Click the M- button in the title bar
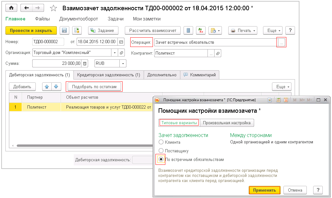This screenshot has width=332, height=198. 309,100
